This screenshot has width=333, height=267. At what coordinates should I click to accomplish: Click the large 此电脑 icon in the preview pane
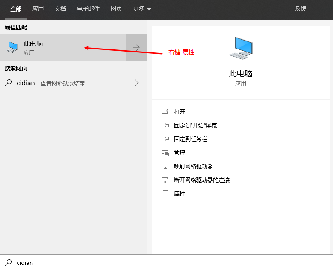point(241,48)
